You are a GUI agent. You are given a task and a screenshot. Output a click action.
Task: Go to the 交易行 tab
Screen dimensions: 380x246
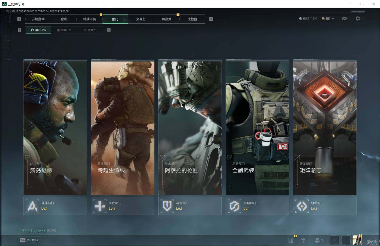pos(141,19)
